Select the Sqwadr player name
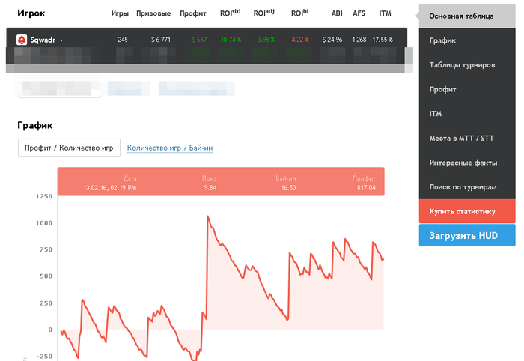The image size is (524, 361). coord(43,40)
